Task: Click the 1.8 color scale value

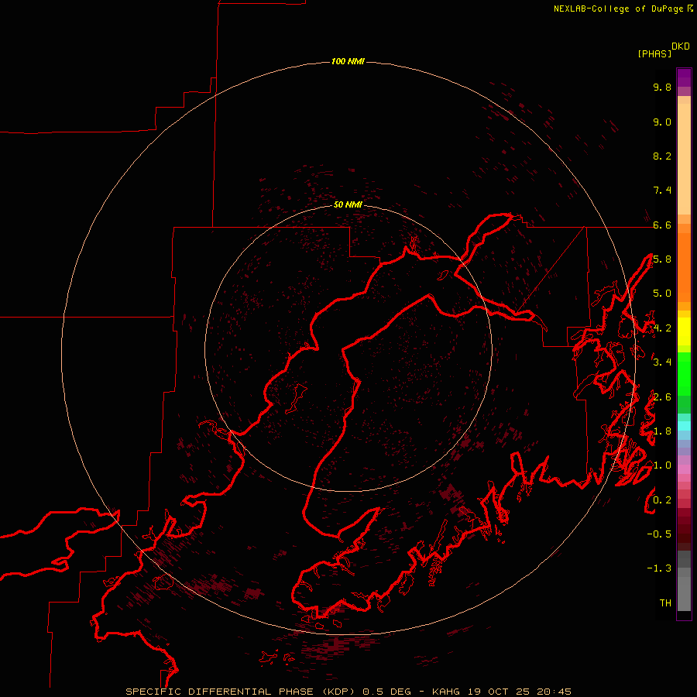Action: (x=662, y=431)
